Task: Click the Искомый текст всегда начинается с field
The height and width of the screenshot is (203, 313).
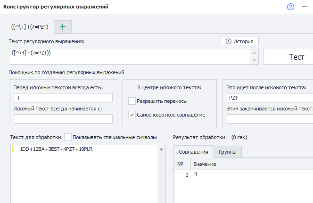Action: [63, 119]
